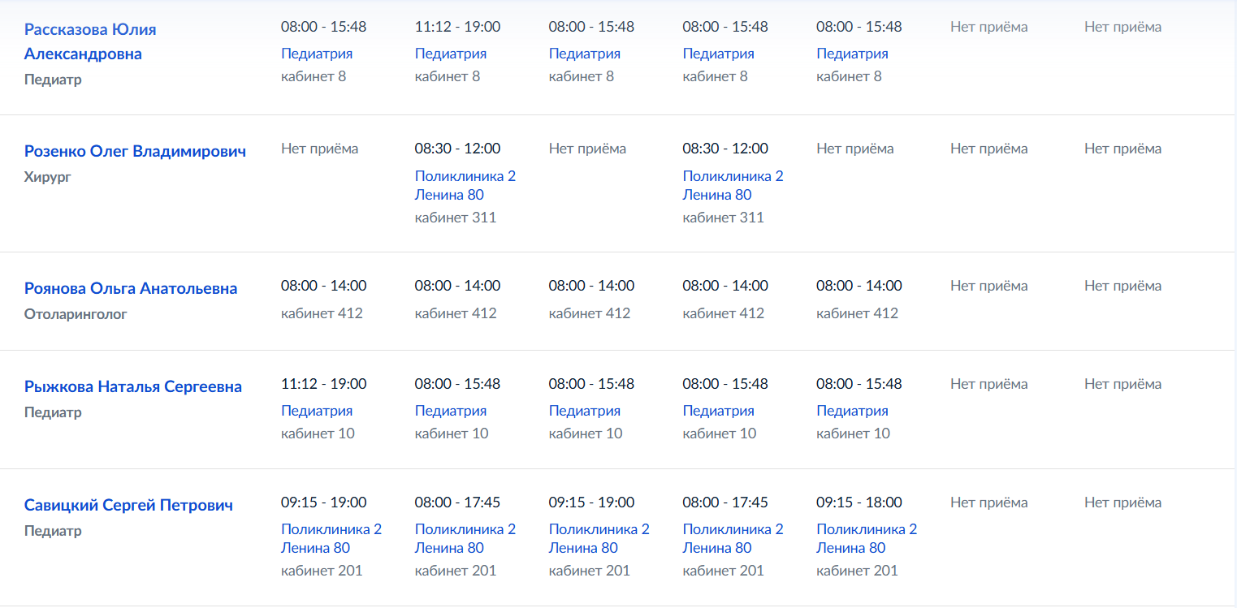
Task: Open doctor Рассказова Юлия Александровна's profile
Action: 90,41
